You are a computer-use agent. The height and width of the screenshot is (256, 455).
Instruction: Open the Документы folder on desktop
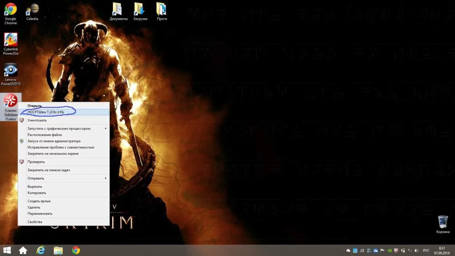point(118,12)
